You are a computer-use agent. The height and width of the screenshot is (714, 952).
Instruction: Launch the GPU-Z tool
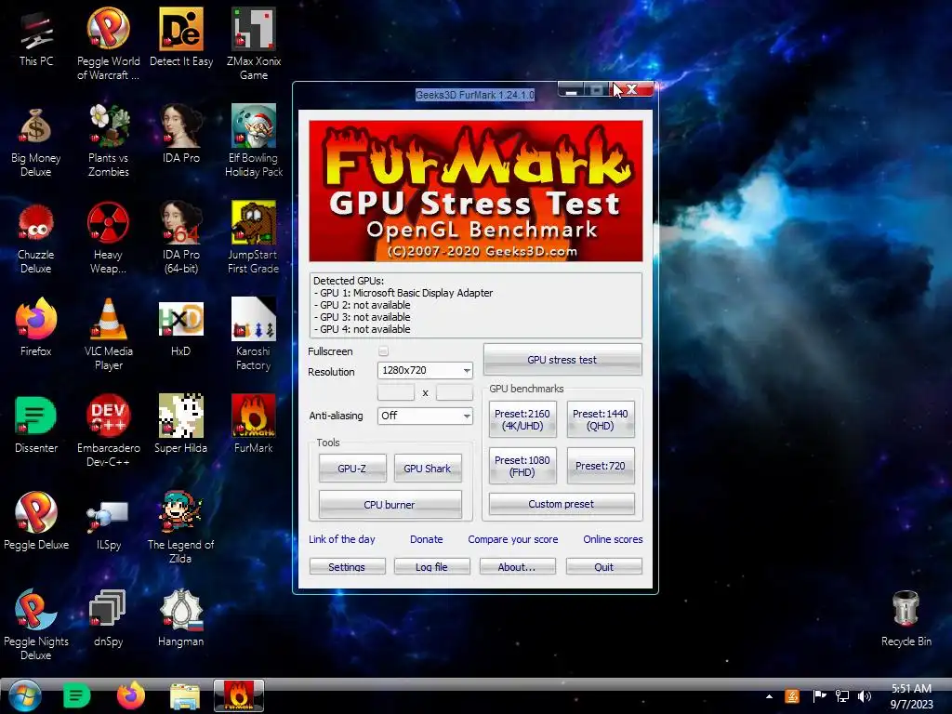352,469
